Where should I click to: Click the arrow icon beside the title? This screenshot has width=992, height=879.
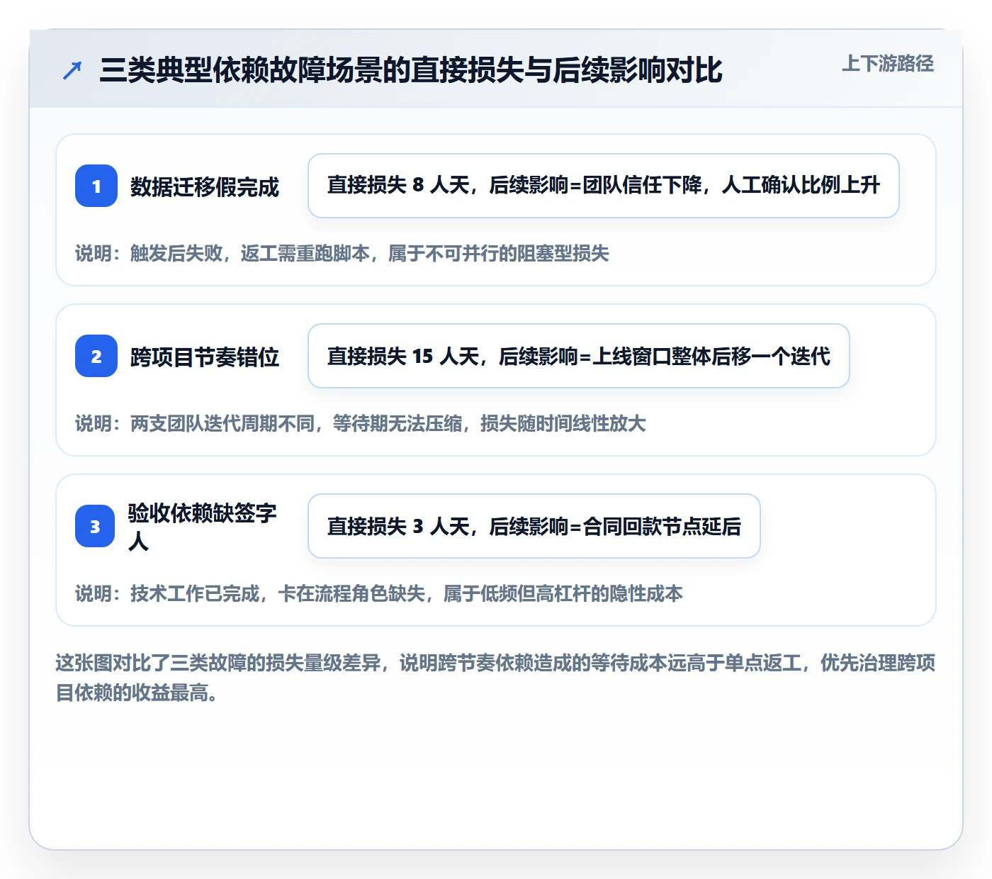(72, 70)
